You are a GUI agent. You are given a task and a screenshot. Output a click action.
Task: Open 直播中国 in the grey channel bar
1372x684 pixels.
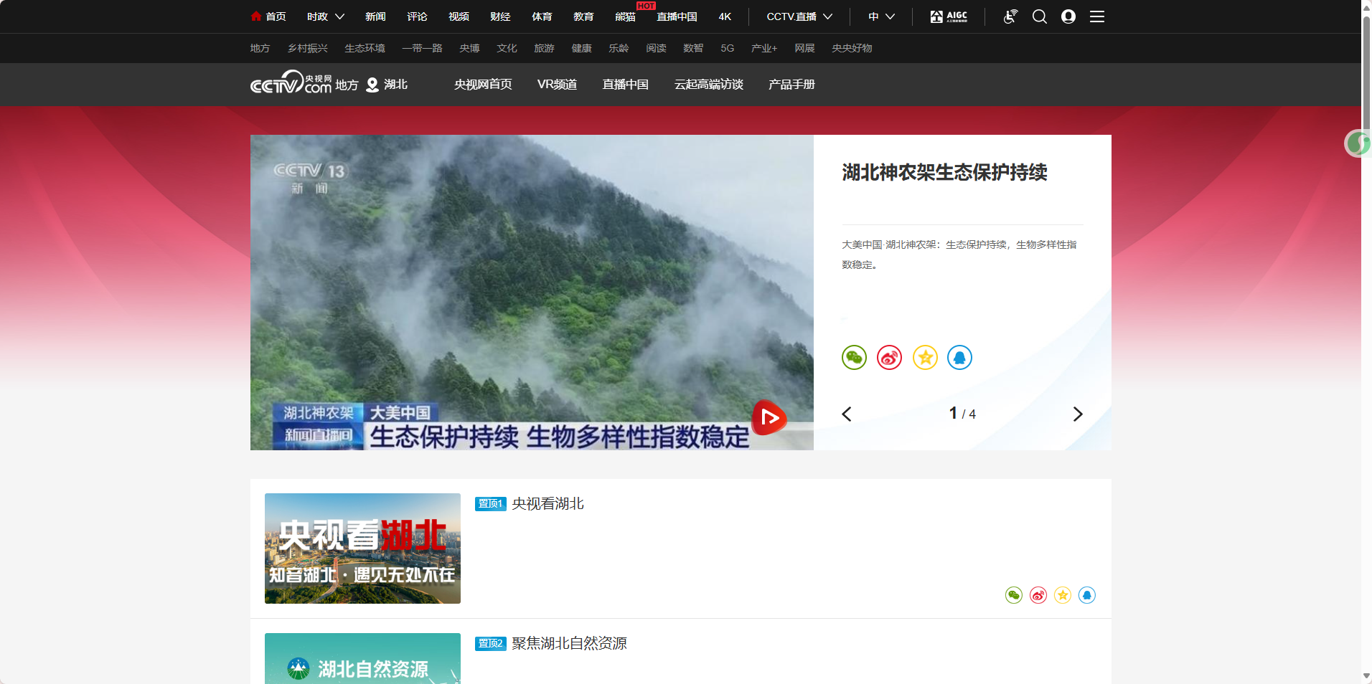click(x=625, y=85)
